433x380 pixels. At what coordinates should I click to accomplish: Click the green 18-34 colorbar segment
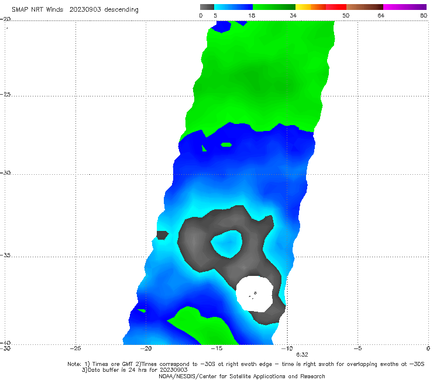coord(274,7)
